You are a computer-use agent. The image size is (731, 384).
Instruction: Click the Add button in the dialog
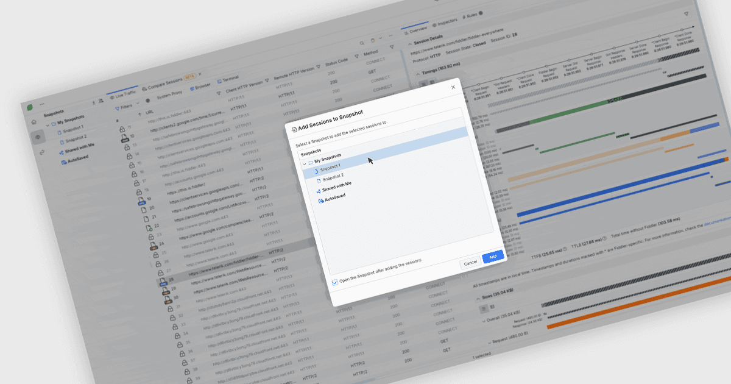[x=493, y=257]
